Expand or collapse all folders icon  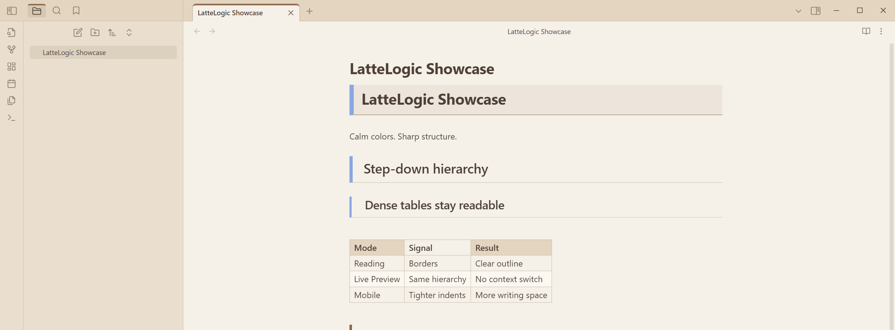[x=129, y=33]
